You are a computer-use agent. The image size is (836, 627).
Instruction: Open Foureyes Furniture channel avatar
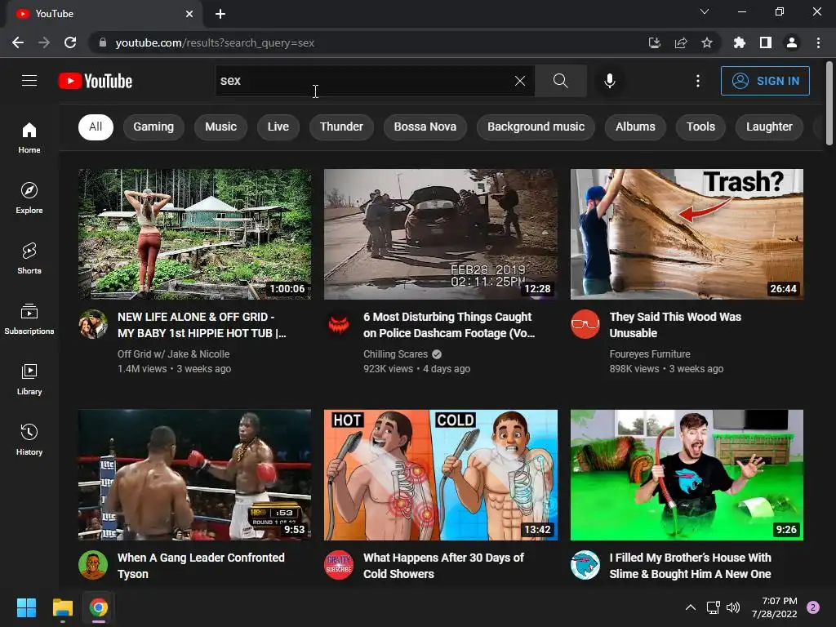tap(585, 324)
